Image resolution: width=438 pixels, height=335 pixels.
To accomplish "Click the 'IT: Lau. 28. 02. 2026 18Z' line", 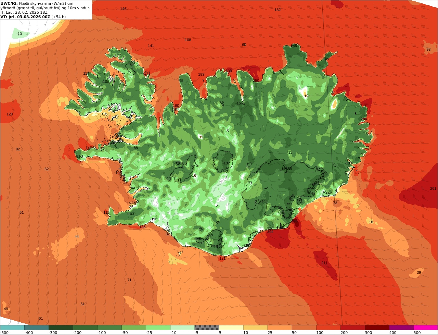I will [23, 12].
